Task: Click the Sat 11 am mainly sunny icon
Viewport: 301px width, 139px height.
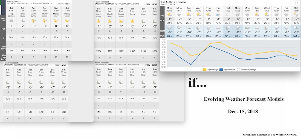Action: [67, 21]
